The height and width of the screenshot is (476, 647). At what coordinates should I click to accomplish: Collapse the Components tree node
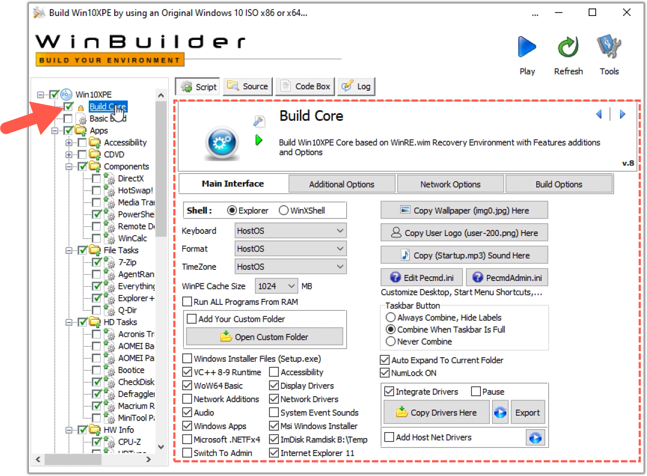[x=69, y=167]
